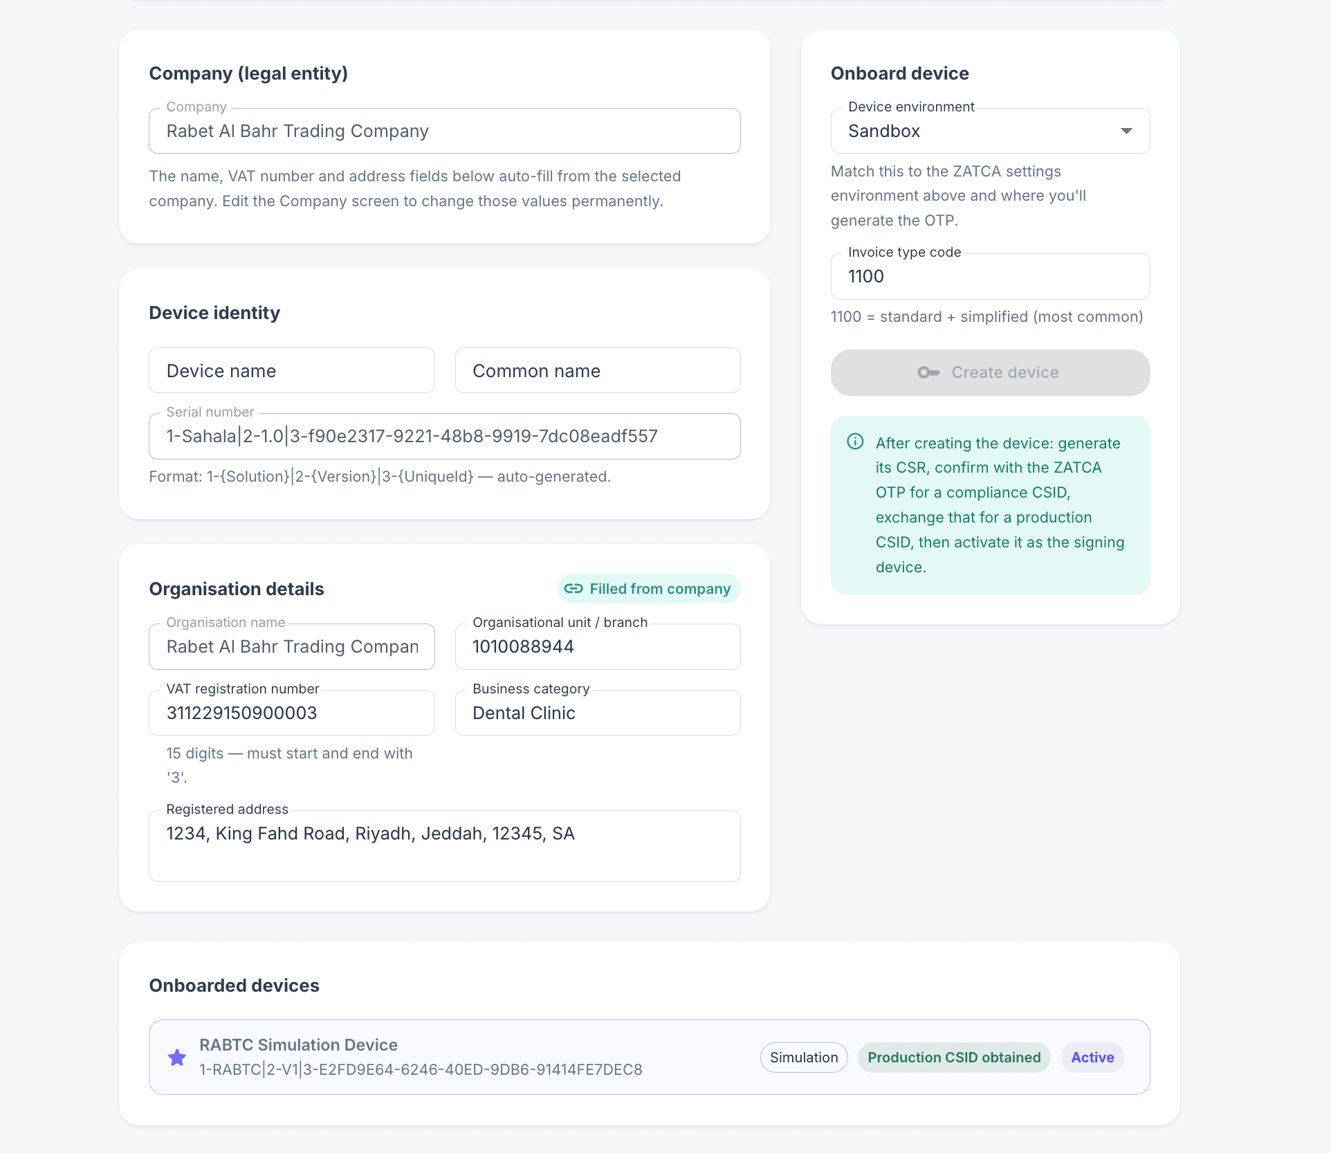Click the 'Match this to the ZATCA settings' hint
The width and height of the screenshot is (1331, 1153).
pyautogui.click(x=958, y=196)
